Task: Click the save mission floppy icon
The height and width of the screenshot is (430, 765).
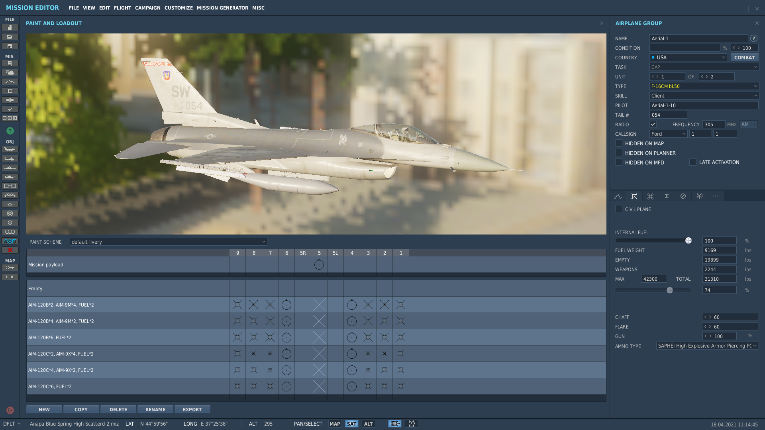Action: [10, 46]
